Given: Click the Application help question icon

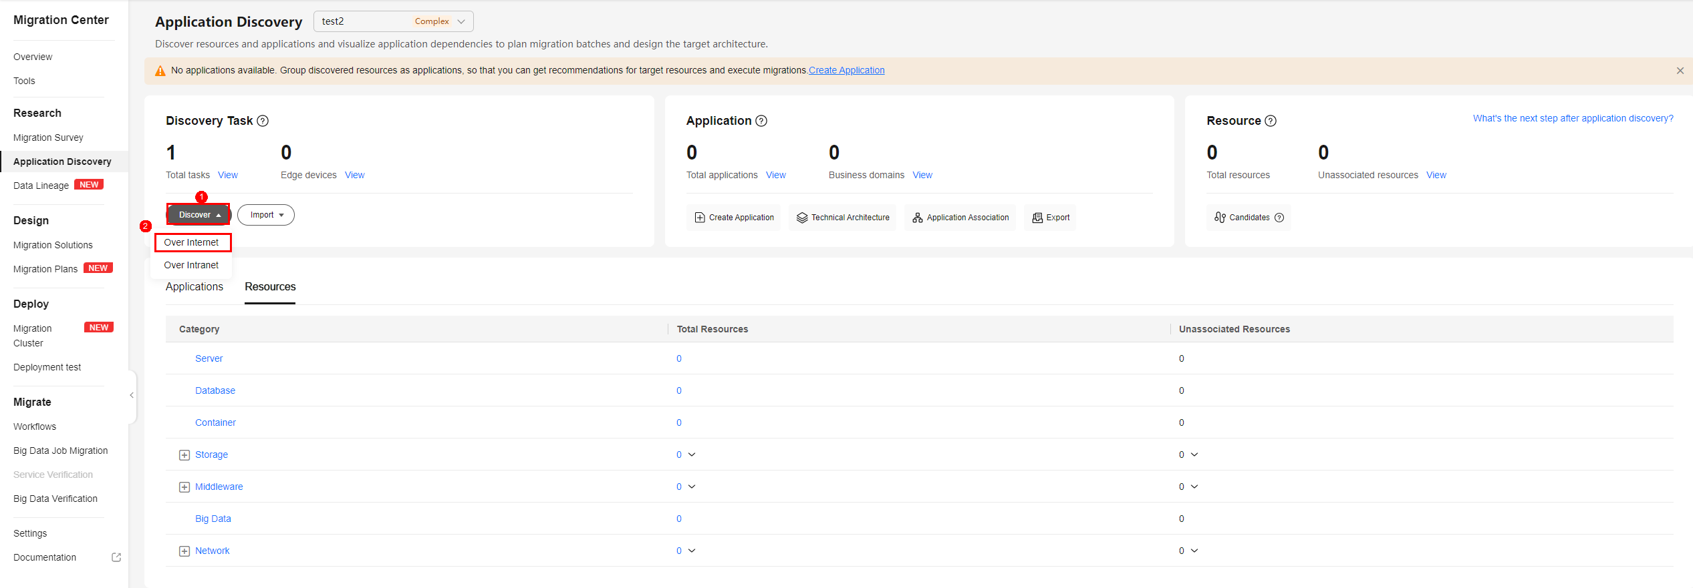Looking at the screenshot, I should 761,121.
